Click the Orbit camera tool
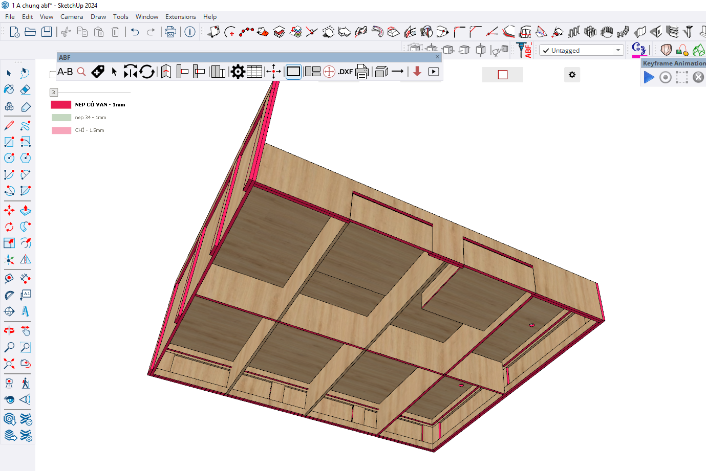Screen dimensions: 706x471 click(x=9, y=330)
